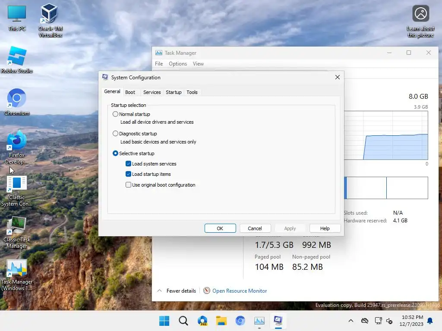Click the Help button
This screenshot has width=442, height=331.
325,228
